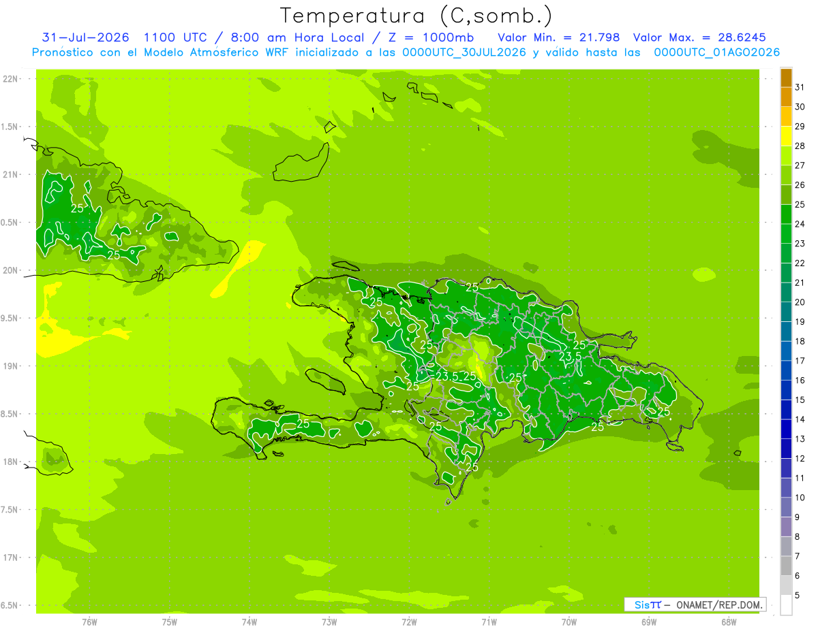Click the WRF model forecast description line
This screenshot has height=631, width=818.
click(x=406, y=52)
